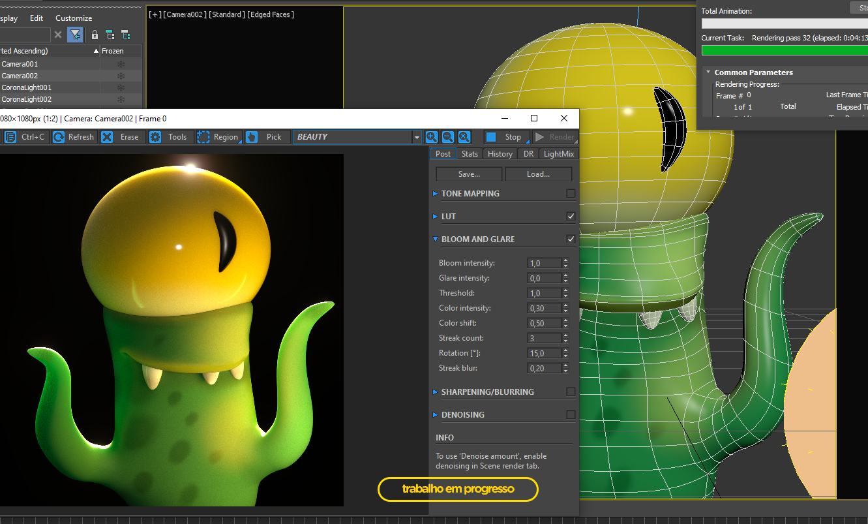868x524 pixels.
Task: Toggle frozen state of CoronaLight002
Action: (x=121, y=99)
